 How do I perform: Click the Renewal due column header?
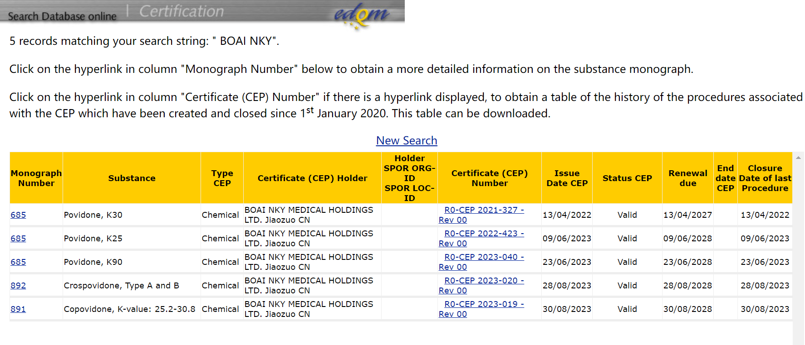687,178
